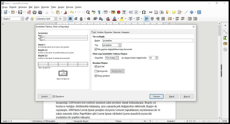Open sidebar Properties wrench icon

225,32
